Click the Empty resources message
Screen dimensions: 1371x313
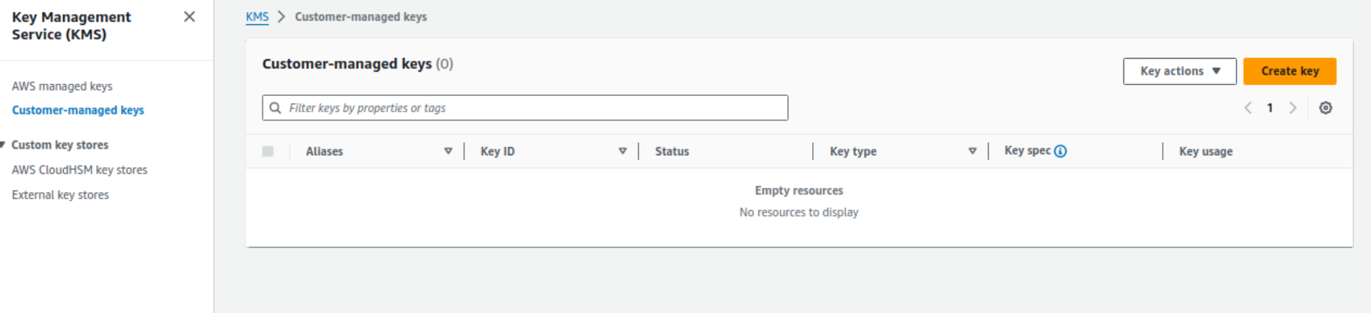tap(799, 191)
